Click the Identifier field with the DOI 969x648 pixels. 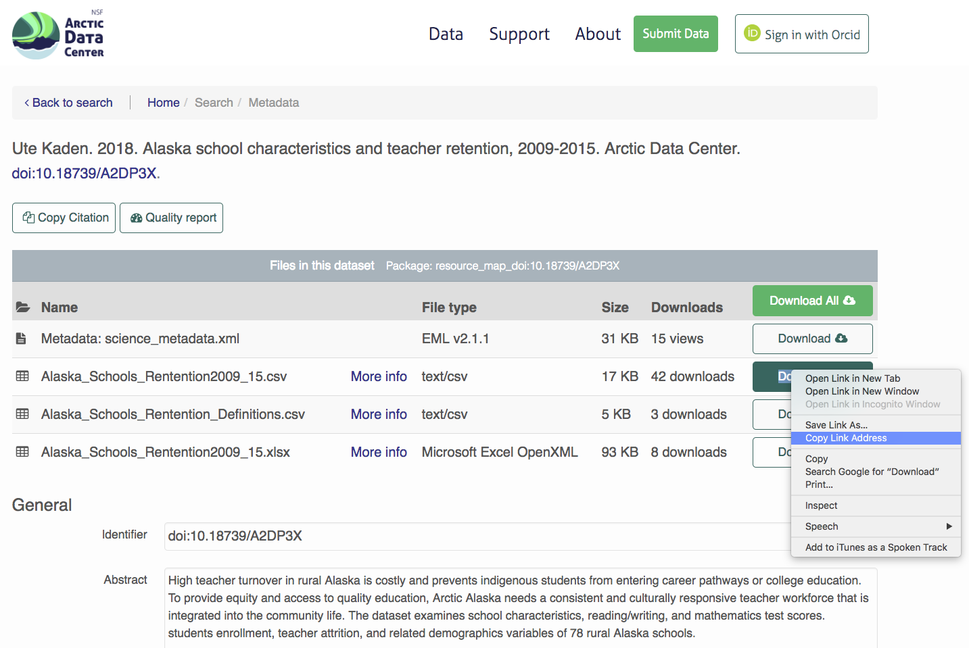pos(473,536)
